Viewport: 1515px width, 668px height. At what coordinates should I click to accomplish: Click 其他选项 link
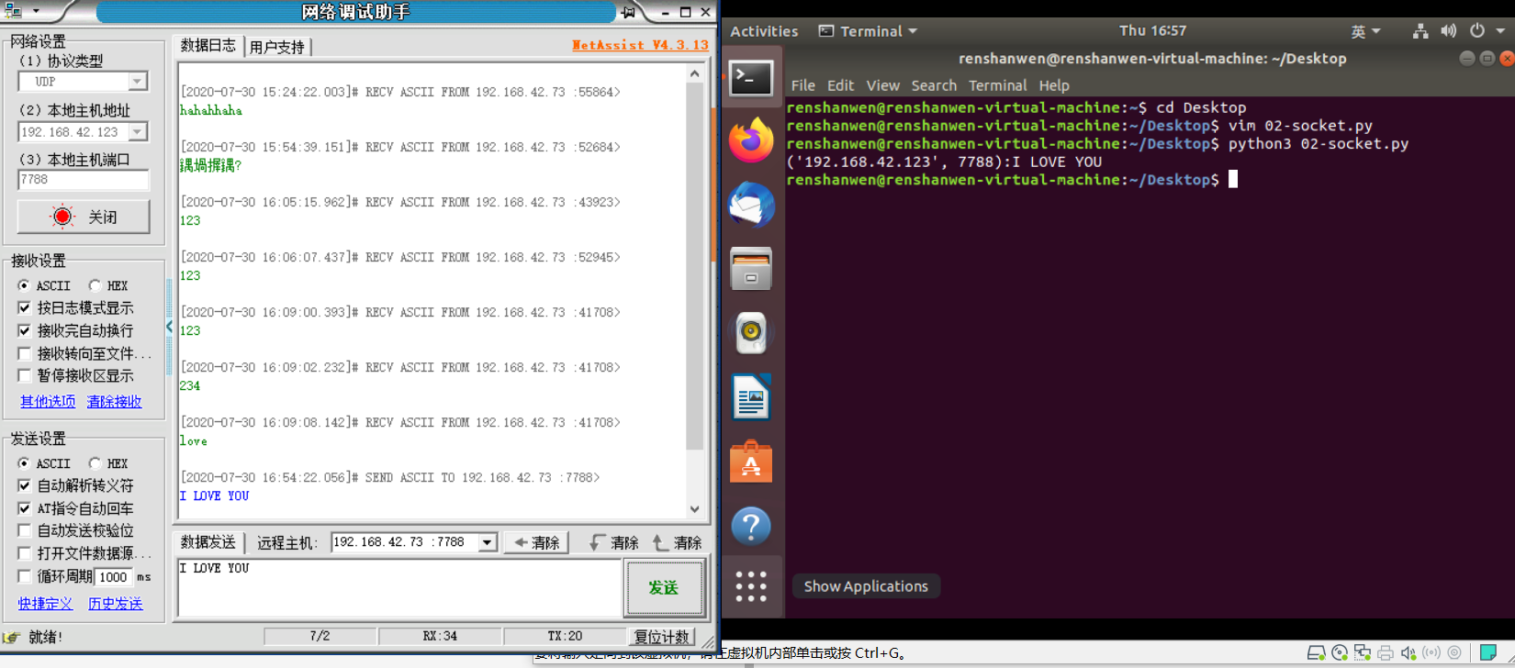click(48, 402)
